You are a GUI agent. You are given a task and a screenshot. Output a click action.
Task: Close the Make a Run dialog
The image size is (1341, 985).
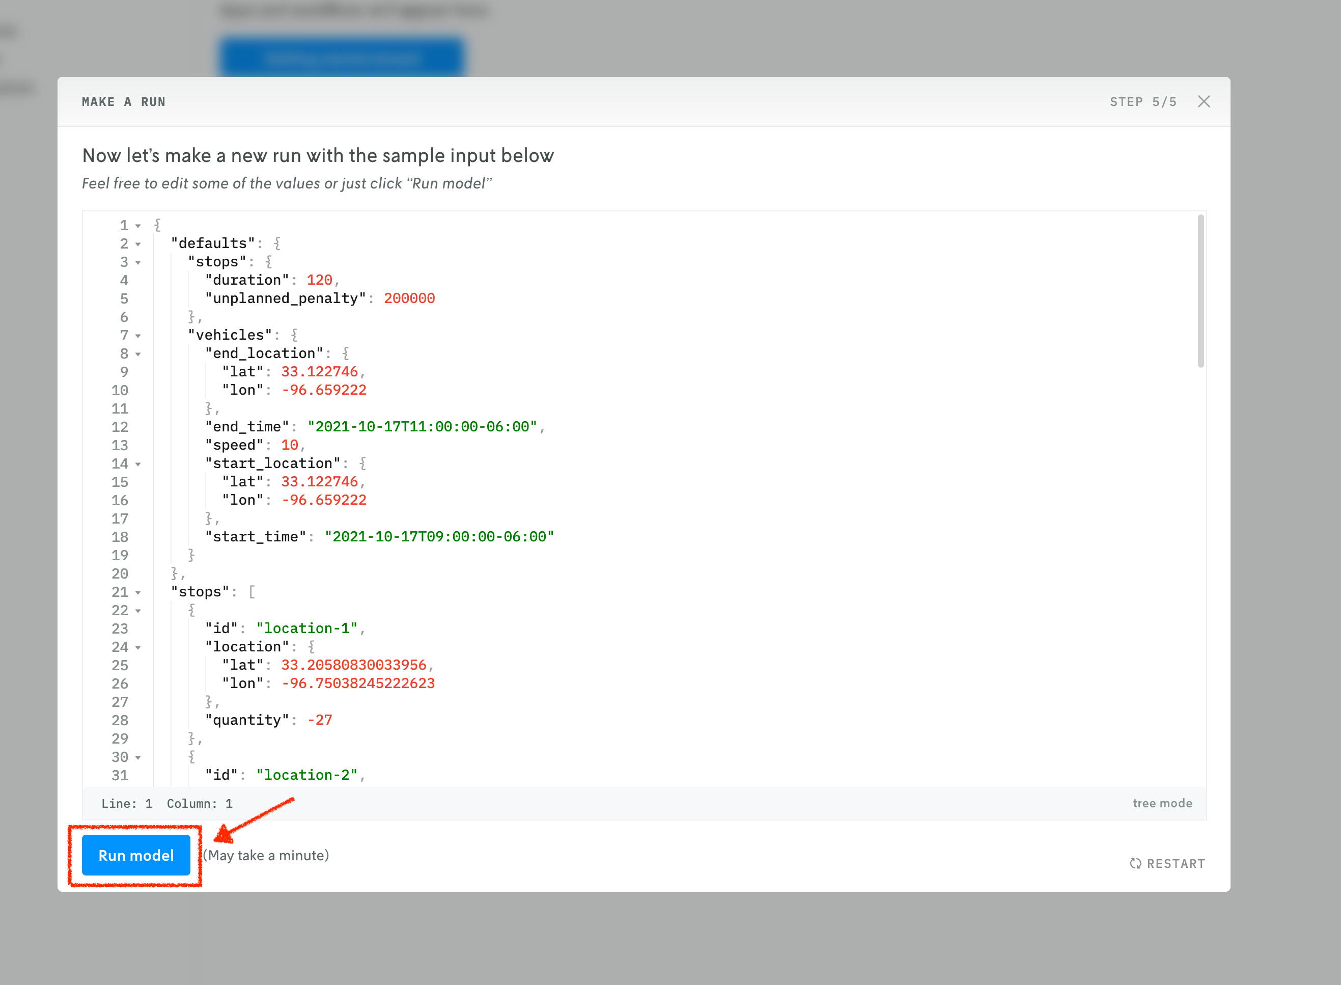pos(1204,101)
